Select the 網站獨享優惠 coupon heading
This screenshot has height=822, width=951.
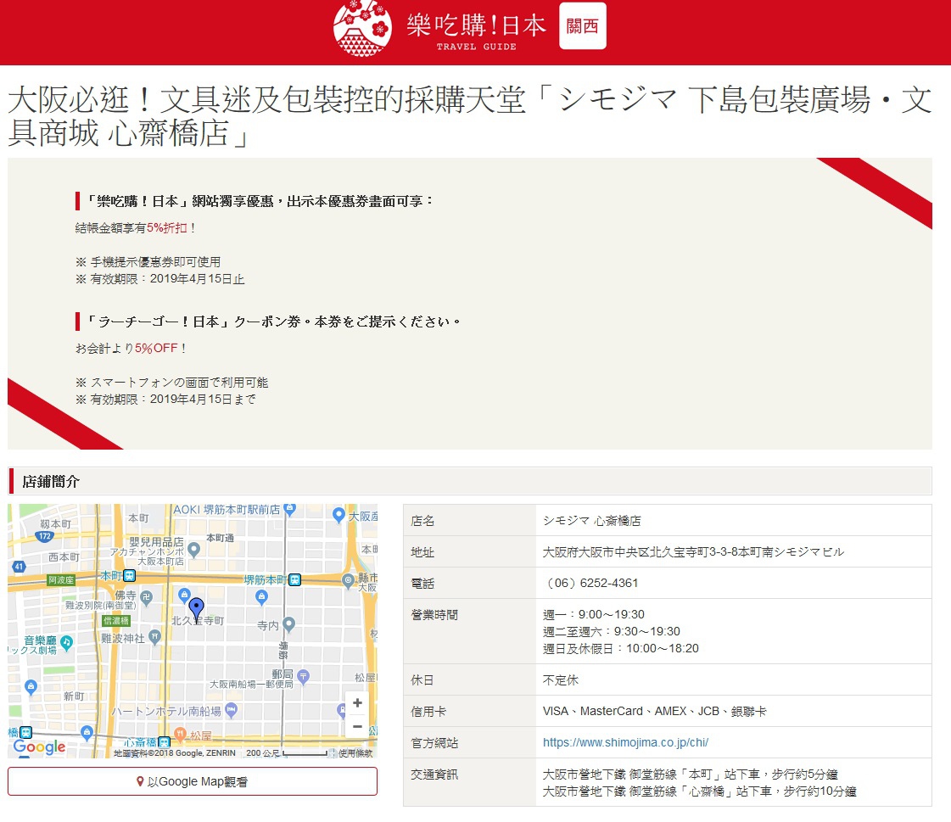tap(259, 201)
